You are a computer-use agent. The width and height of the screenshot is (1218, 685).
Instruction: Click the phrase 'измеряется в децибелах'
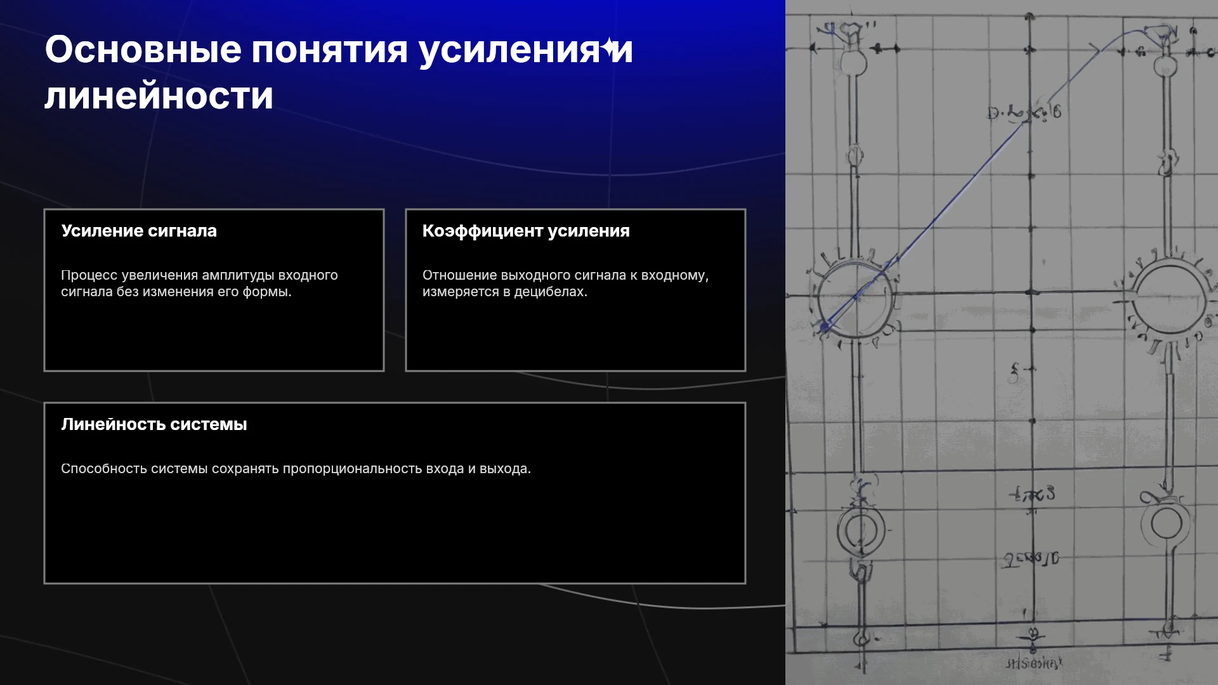(x=504, y=292)
